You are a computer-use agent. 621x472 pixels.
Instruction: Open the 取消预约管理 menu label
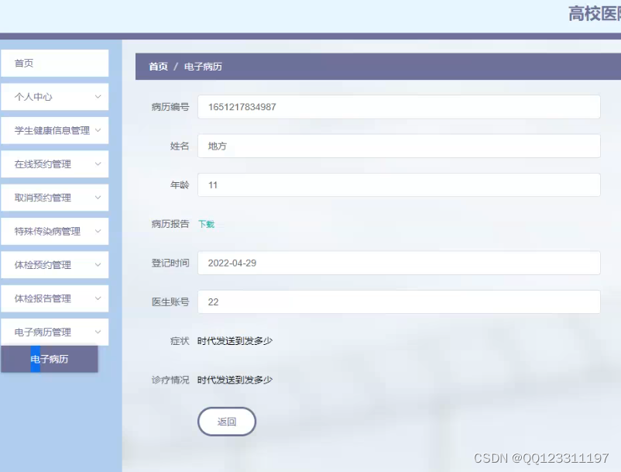point(43,198)
